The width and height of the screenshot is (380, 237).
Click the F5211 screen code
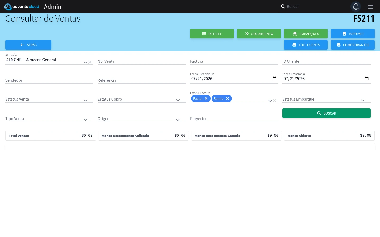pos(364,19)
